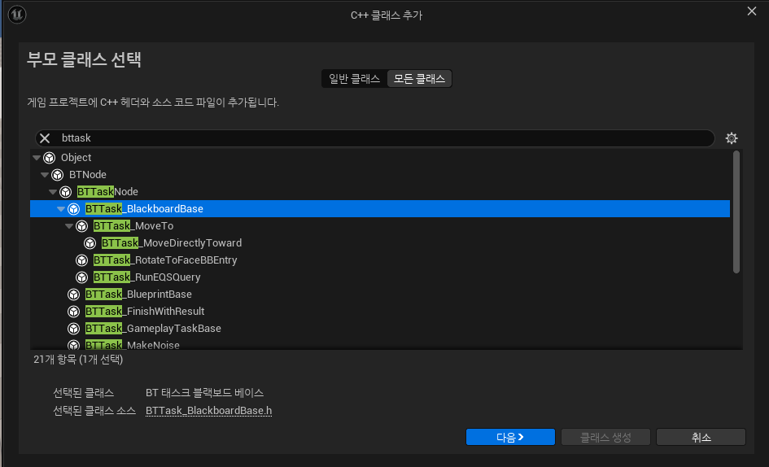
Task: Click the Unreal Engine logo icon
Action: pos(17,14)
